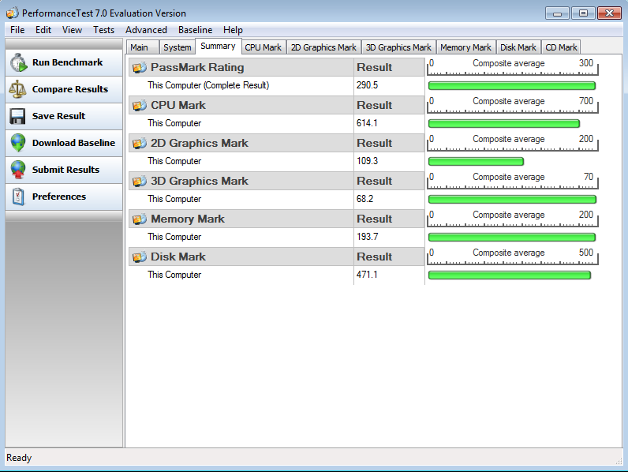Click the 471.1 Disk Mark value
The height and width of the screenshot is (472, 628).
click(367, 275)
